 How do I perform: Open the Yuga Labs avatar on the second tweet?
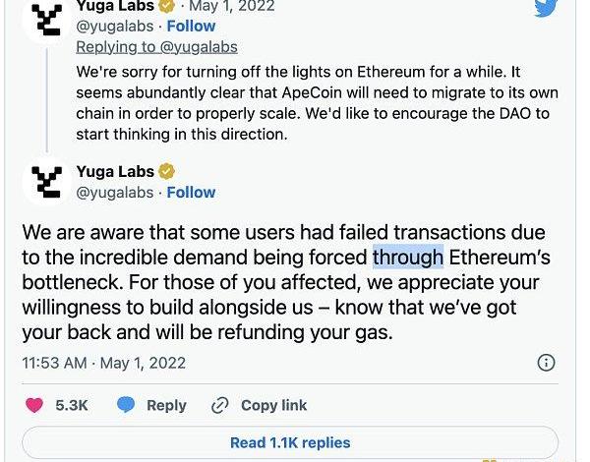point(45,182)
